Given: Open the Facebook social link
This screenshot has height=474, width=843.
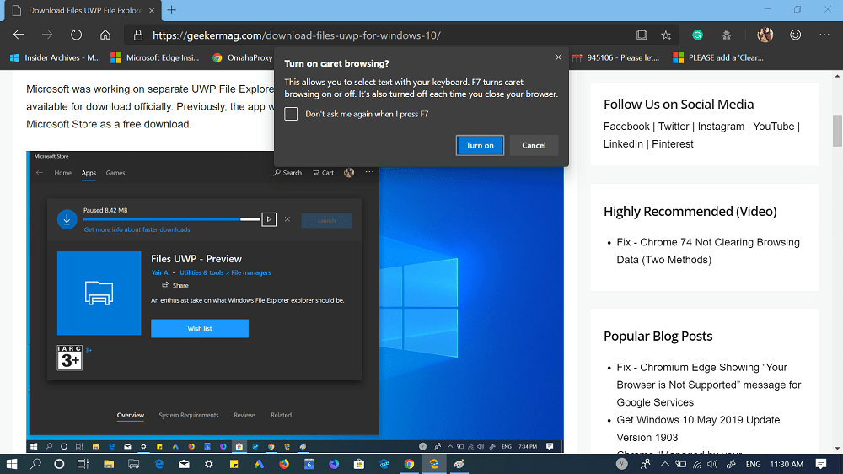Looking at the screenshot, I should 626,127.
